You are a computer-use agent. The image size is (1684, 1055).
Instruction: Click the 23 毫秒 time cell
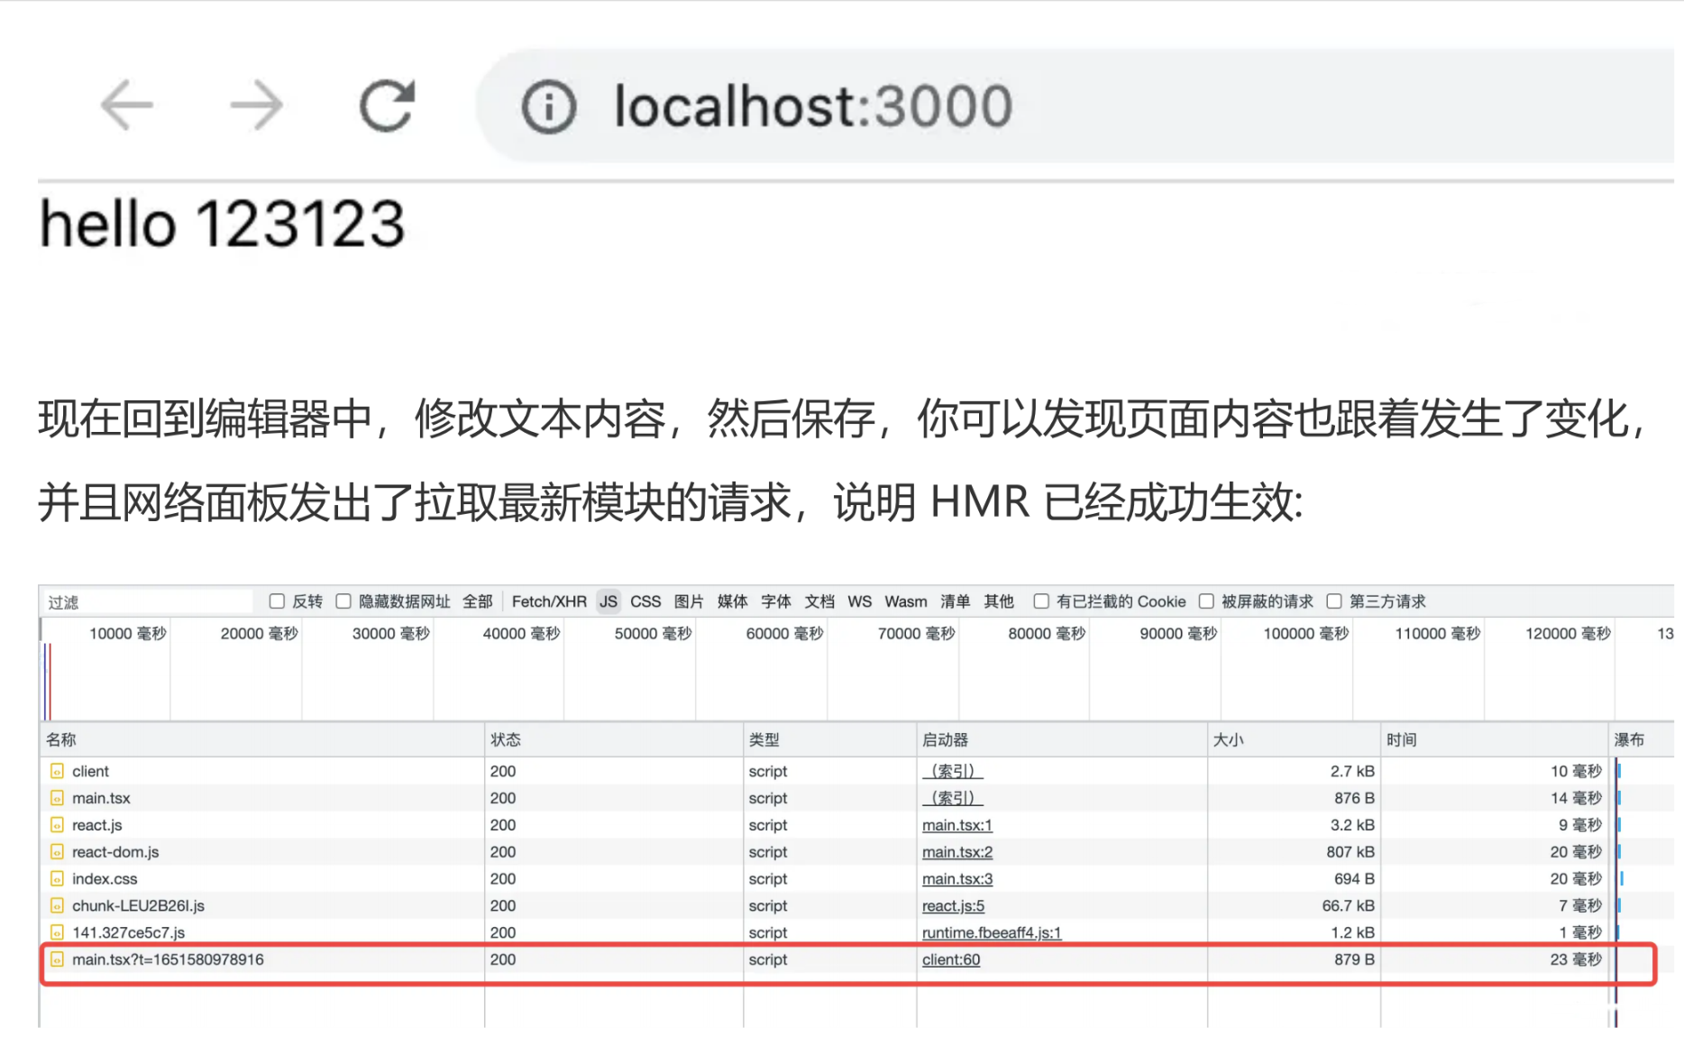click(1576, 959)
